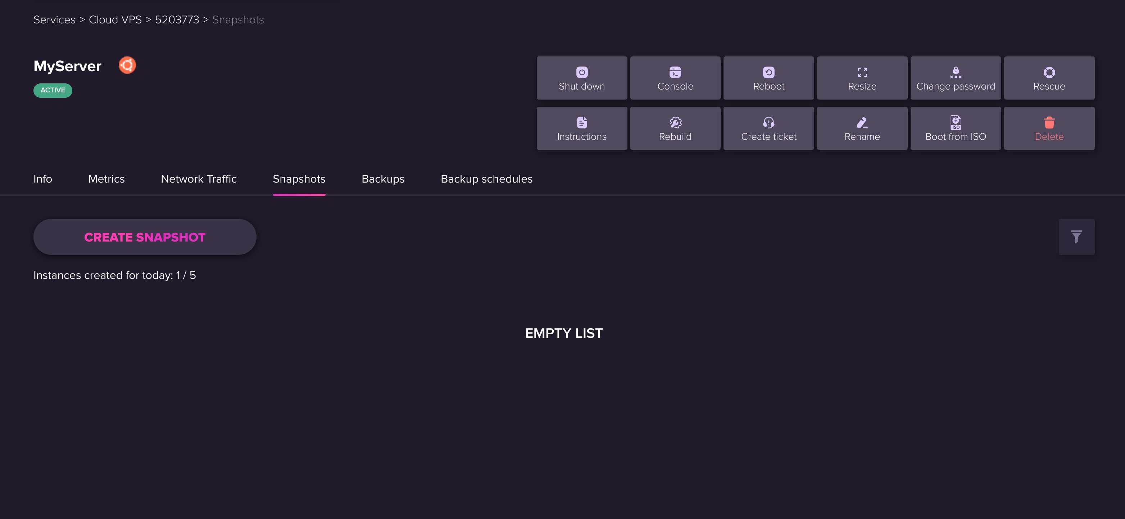Open the filter options panel
Image resolution: width=1125 pixels, height=519 pixels.
pyautogui.click(x=1076, y=236)
